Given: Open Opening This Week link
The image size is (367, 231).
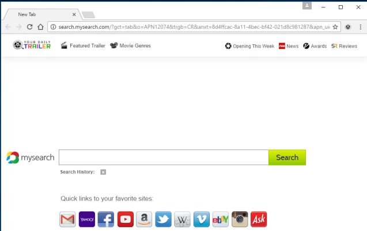Looking at the screenshot, I should tap(249, 46).
